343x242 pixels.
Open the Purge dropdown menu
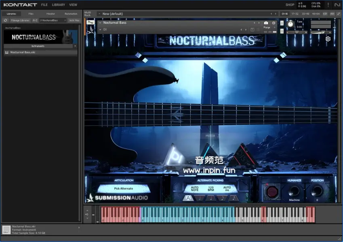269,27
